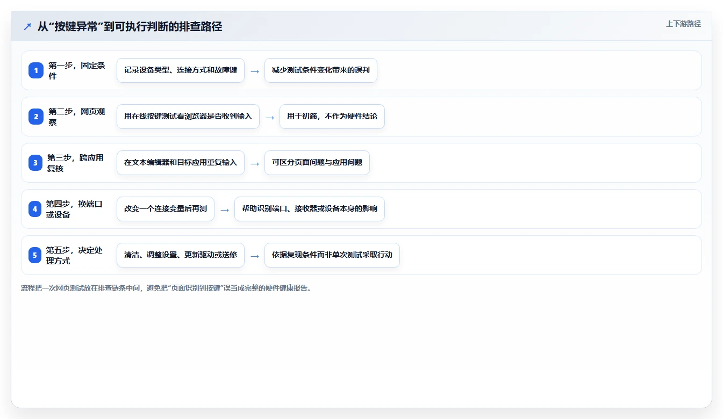
Task: Select the '可区分页面问题与应用问题' box
Action: pyautogui.click(x=317, y=163)
